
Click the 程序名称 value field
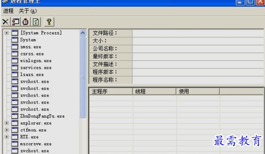coord(198,80)
